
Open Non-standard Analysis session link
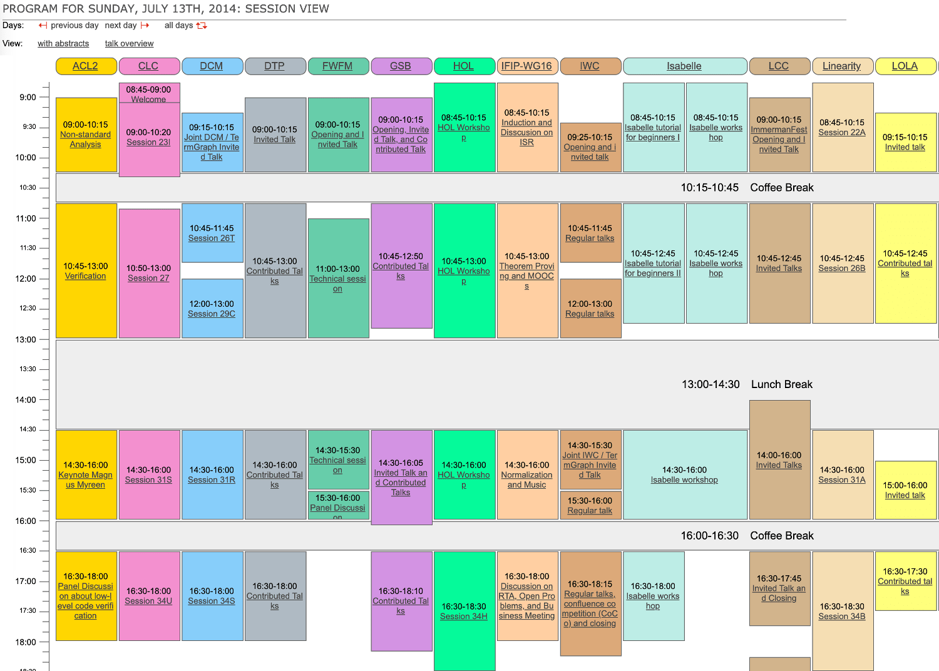[86, 140]
